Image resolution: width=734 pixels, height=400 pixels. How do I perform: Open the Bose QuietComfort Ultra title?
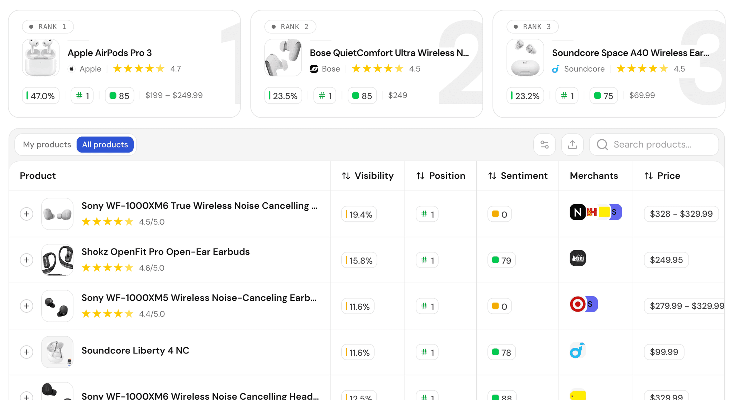[x=389, y=53]
